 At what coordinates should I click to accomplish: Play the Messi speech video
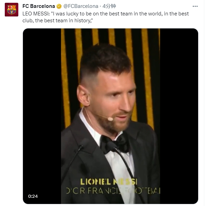(x=110, y=116)
